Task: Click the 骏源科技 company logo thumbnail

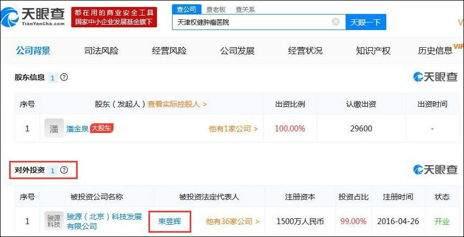Action: pos(54,221)
